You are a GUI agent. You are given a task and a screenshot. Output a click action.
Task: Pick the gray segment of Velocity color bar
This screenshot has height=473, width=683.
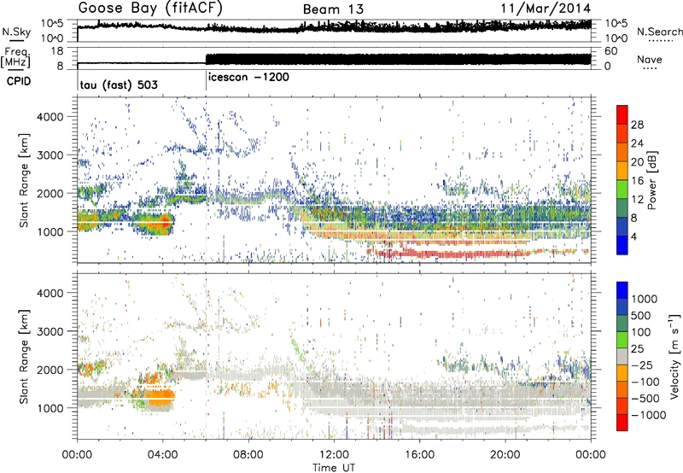[x=622, y=356]
